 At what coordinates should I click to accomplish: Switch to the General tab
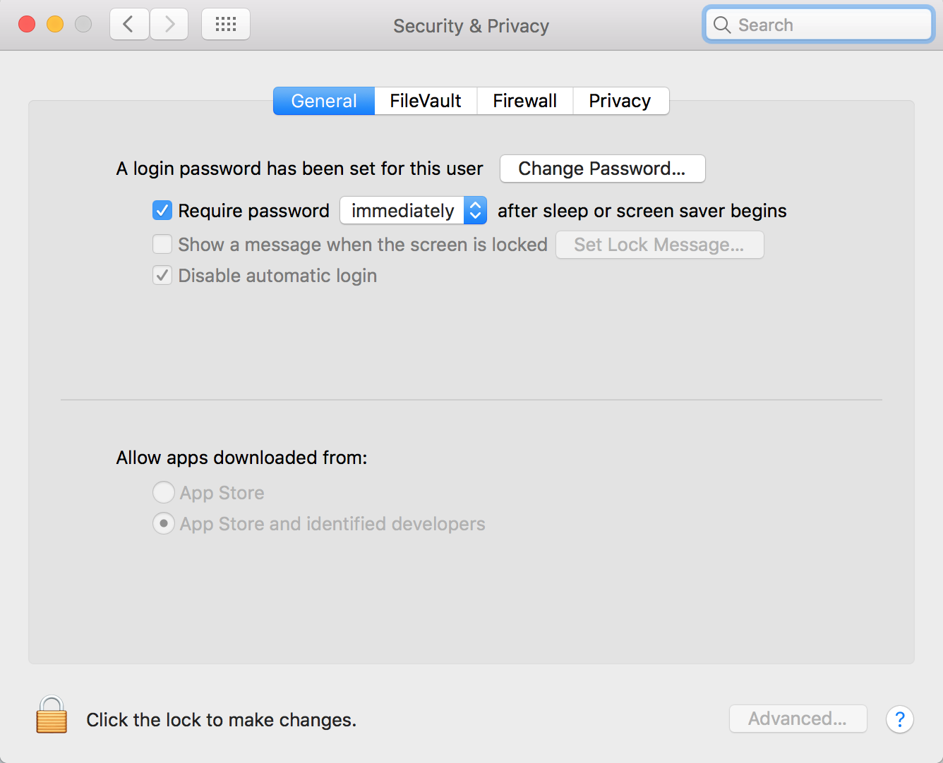point(324,101)
